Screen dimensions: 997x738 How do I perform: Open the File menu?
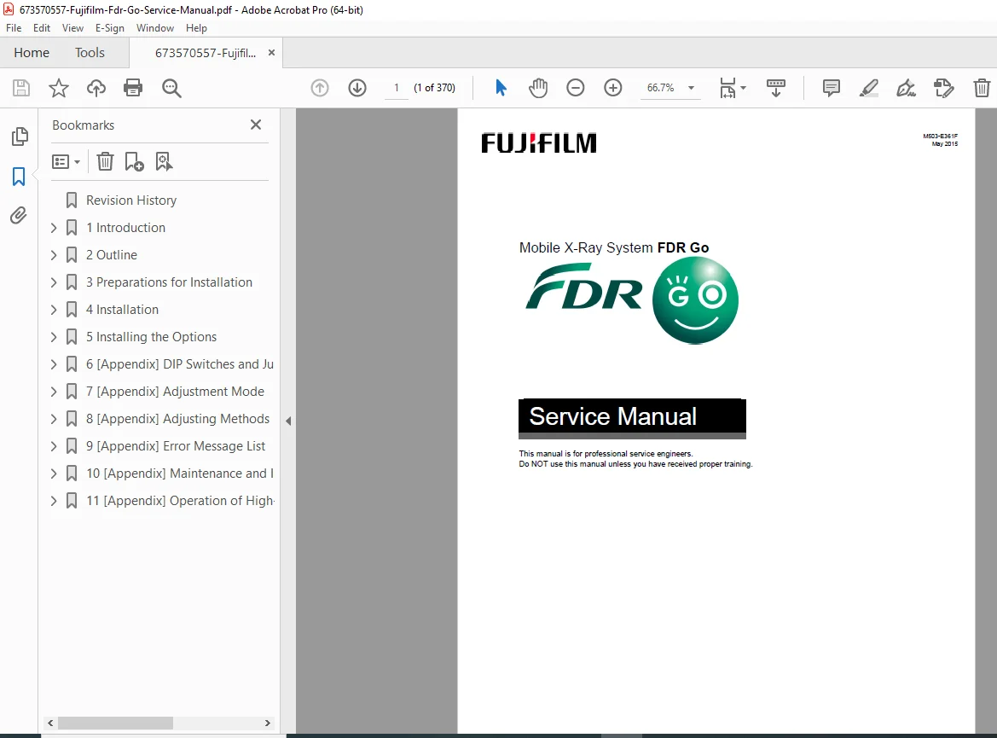click(x=14, y=28)
